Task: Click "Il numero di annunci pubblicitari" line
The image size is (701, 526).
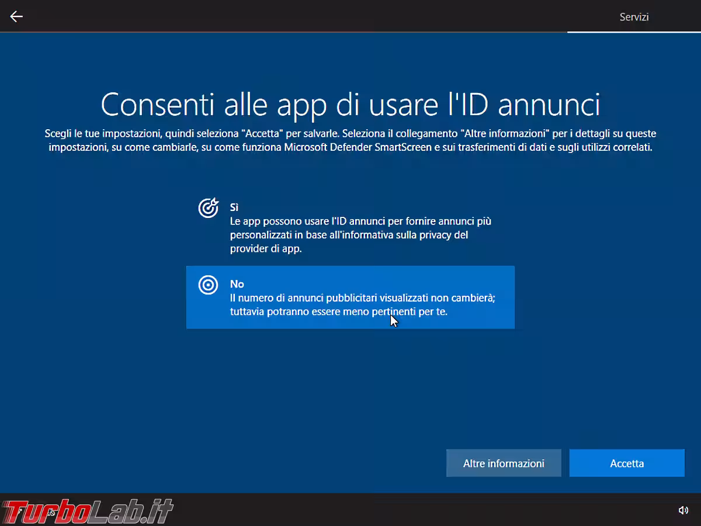Action: tap(304, 298)
